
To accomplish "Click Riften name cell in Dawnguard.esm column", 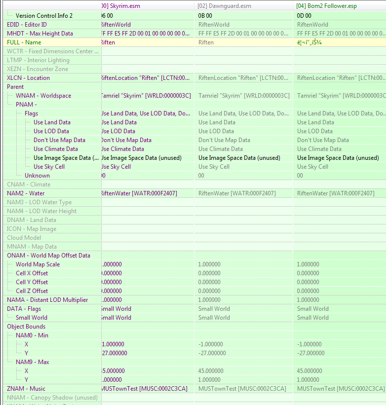I will [206, 42].
